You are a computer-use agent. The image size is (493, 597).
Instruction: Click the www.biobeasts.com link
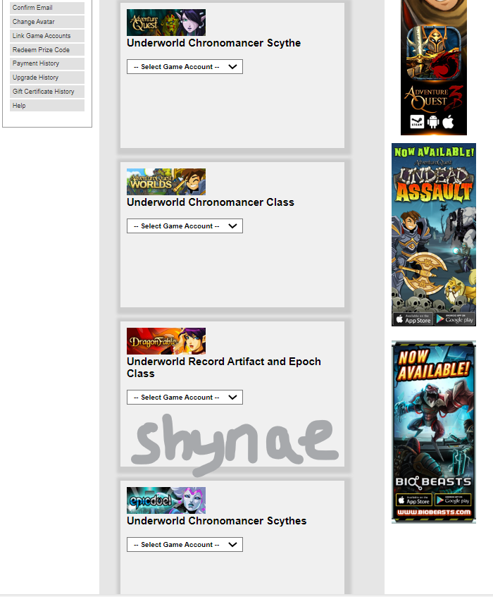point(434,512)
